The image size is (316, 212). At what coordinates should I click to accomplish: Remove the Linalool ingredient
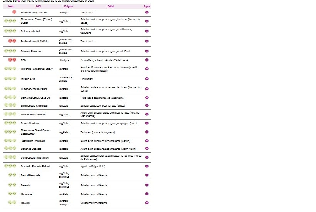[147, 203]
